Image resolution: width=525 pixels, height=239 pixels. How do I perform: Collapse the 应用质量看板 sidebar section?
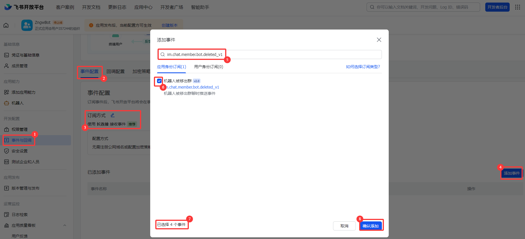tap(65, 225)
